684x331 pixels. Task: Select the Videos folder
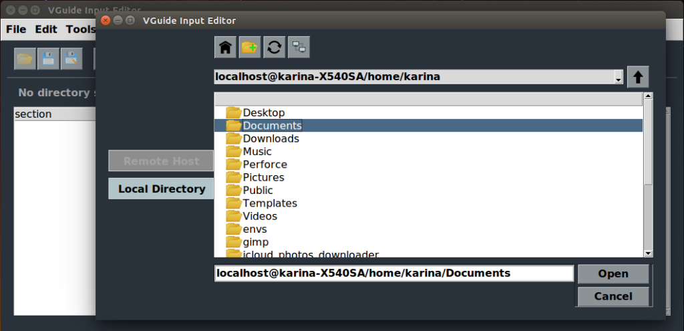click(x=428, y=216)
